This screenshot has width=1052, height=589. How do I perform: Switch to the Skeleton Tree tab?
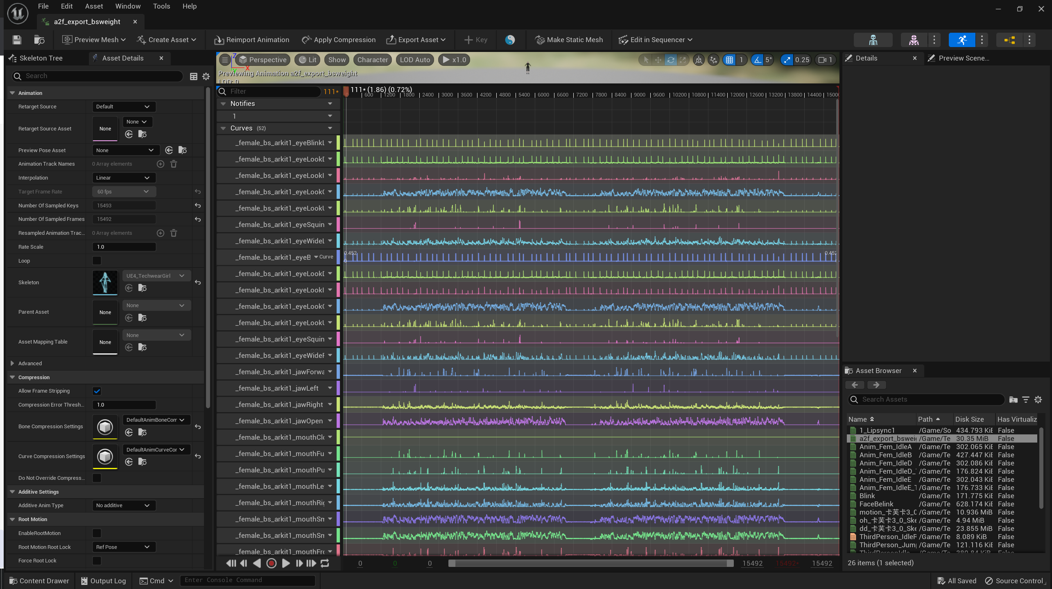coord(41,58)
